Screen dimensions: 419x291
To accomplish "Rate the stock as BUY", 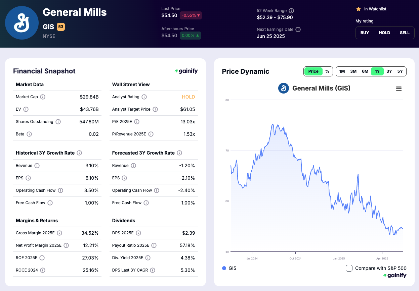I will click(365, 33).
